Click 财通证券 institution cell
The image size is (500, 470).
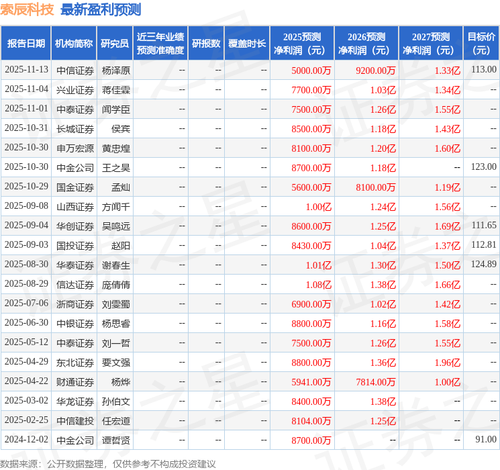pos(75,382)
